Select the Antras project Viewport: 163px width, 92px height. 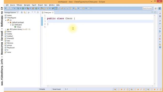point(9,15)
